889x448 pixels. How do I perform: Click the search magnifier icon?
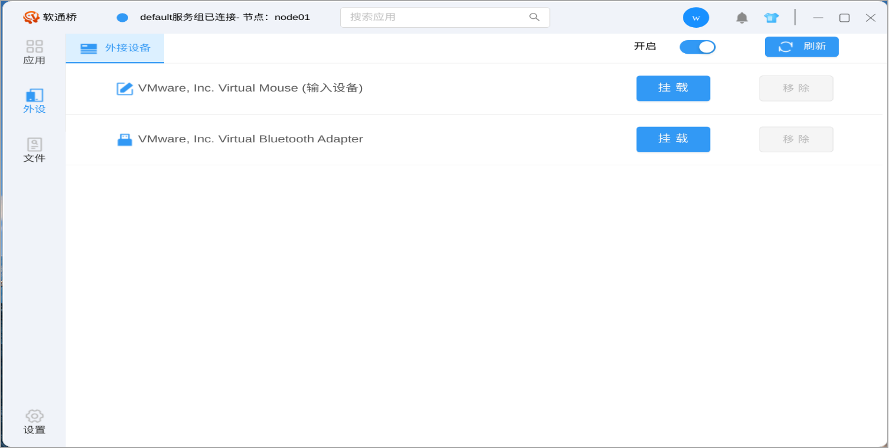(x=534, y=17)
